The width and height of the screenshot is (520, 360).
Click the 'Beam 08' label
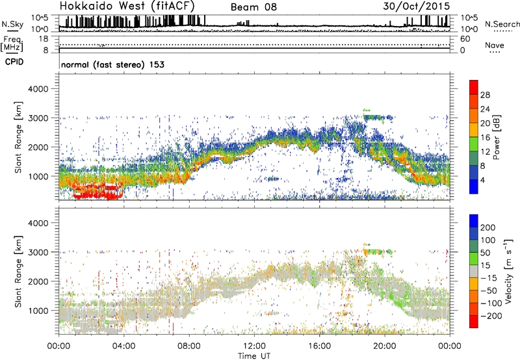tap(253, 7)
